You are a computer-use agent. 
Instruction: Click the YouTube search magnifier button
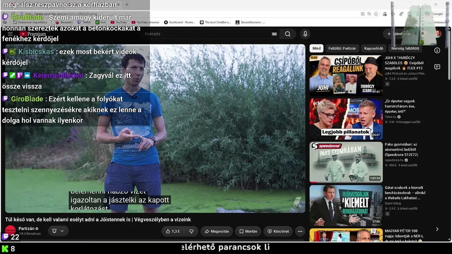[x=288, y=34]
